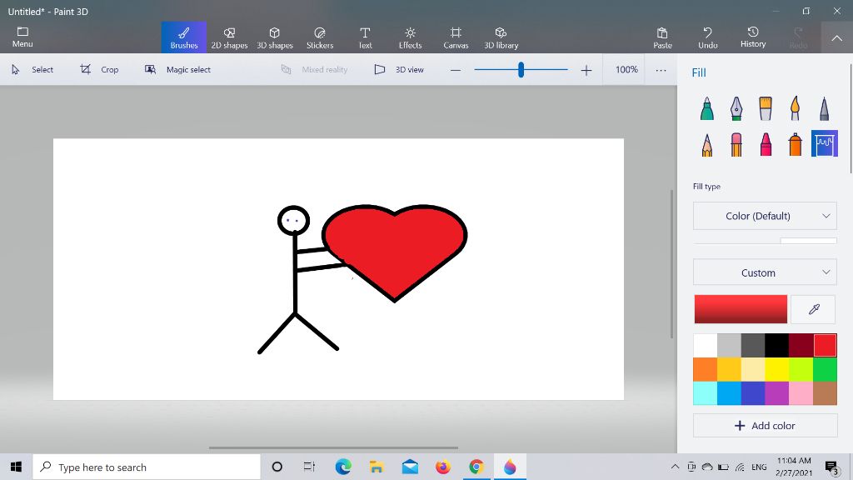
Task: Switch to the Stickers tab
Action: tap(320, 37)
